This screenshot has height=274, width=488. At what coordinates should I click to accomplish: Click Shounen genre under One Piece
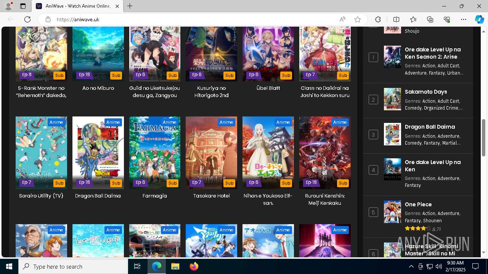[x=433, y=221]
